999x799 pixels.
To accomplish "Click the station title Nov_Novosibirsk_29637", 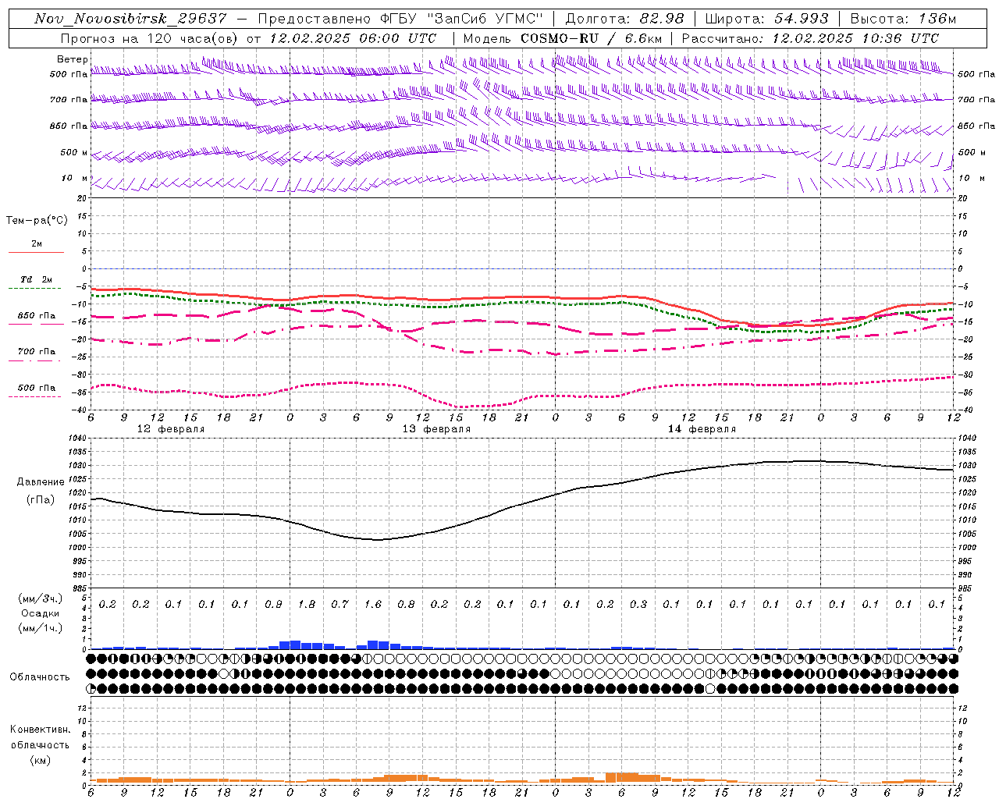I will click(x=130, y=19).
